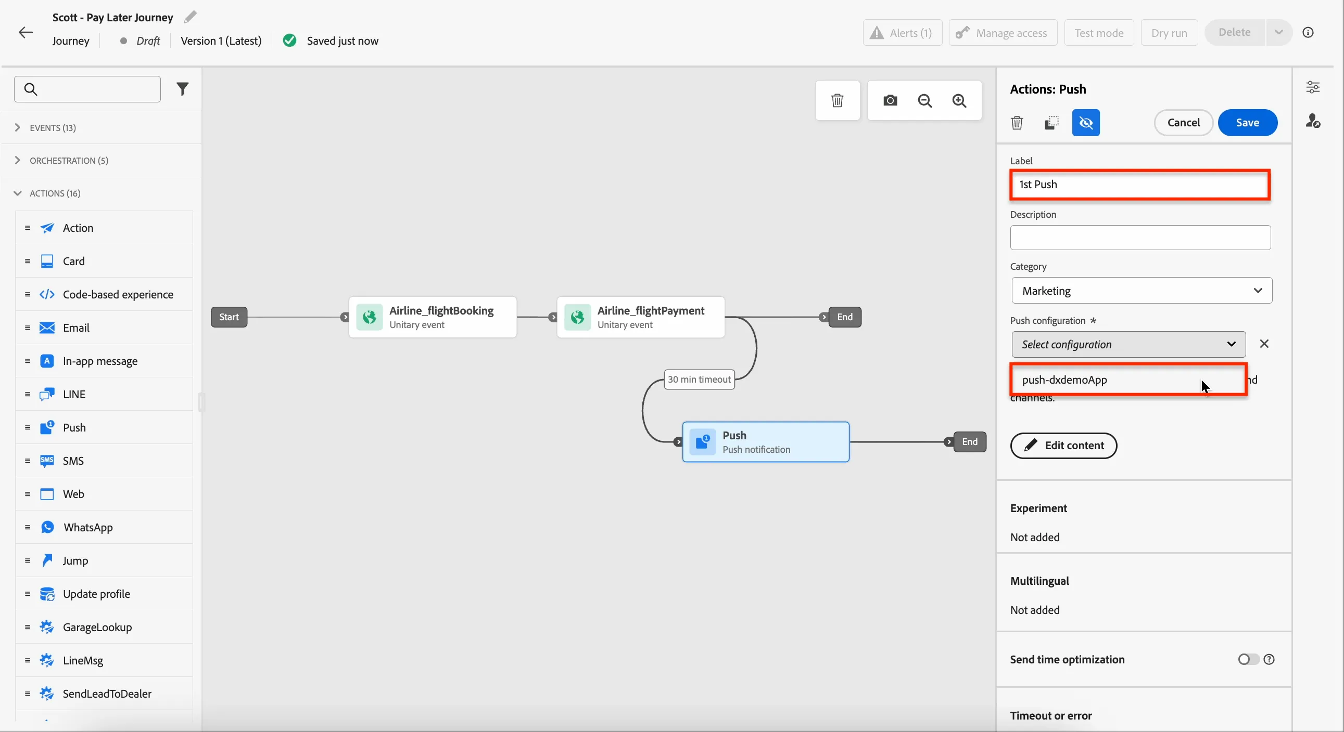Select the Airline_flightPayment event node
This screenshot has width=1344, height=732.
[640, 317]
